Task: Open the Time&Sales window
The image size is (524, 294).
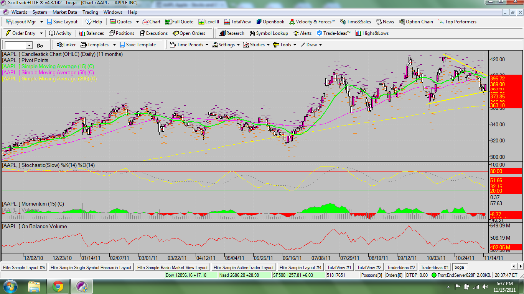Action: click(356, 22)
